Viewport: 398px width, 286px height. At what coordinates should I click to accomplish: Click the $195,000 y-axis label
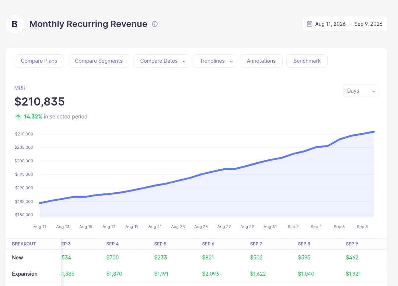24,175
